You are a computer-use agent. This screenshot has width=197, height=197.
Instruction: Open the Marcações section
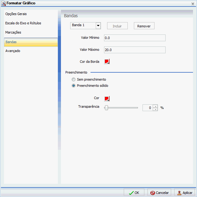coord(13,32)
